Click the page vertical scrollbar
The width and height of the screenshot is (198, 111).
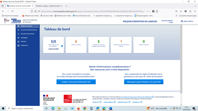point(181,59)
